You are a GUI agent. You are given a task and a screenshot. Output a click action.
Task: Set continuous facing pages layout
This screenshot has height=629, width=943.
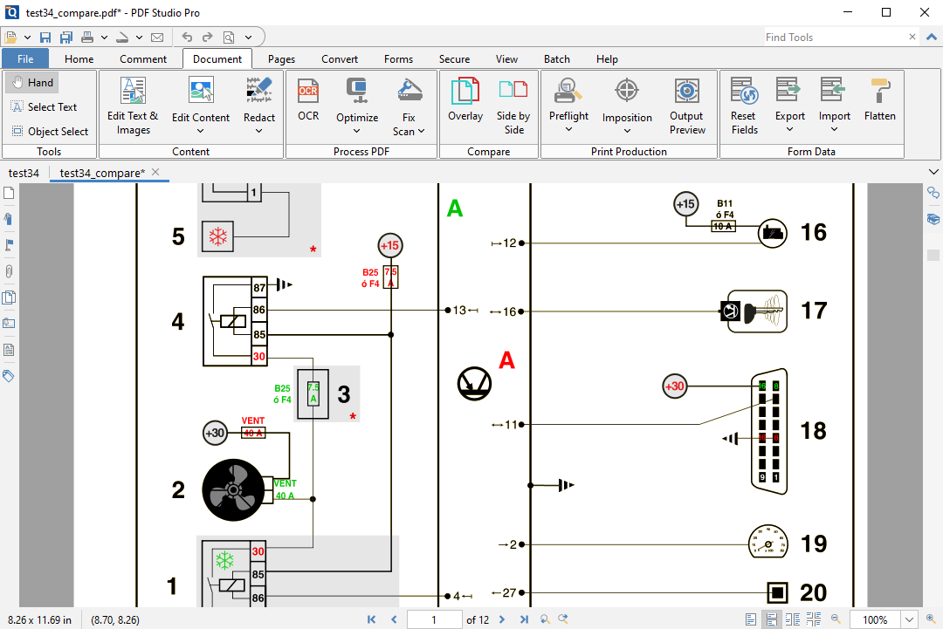coord(814,619)
